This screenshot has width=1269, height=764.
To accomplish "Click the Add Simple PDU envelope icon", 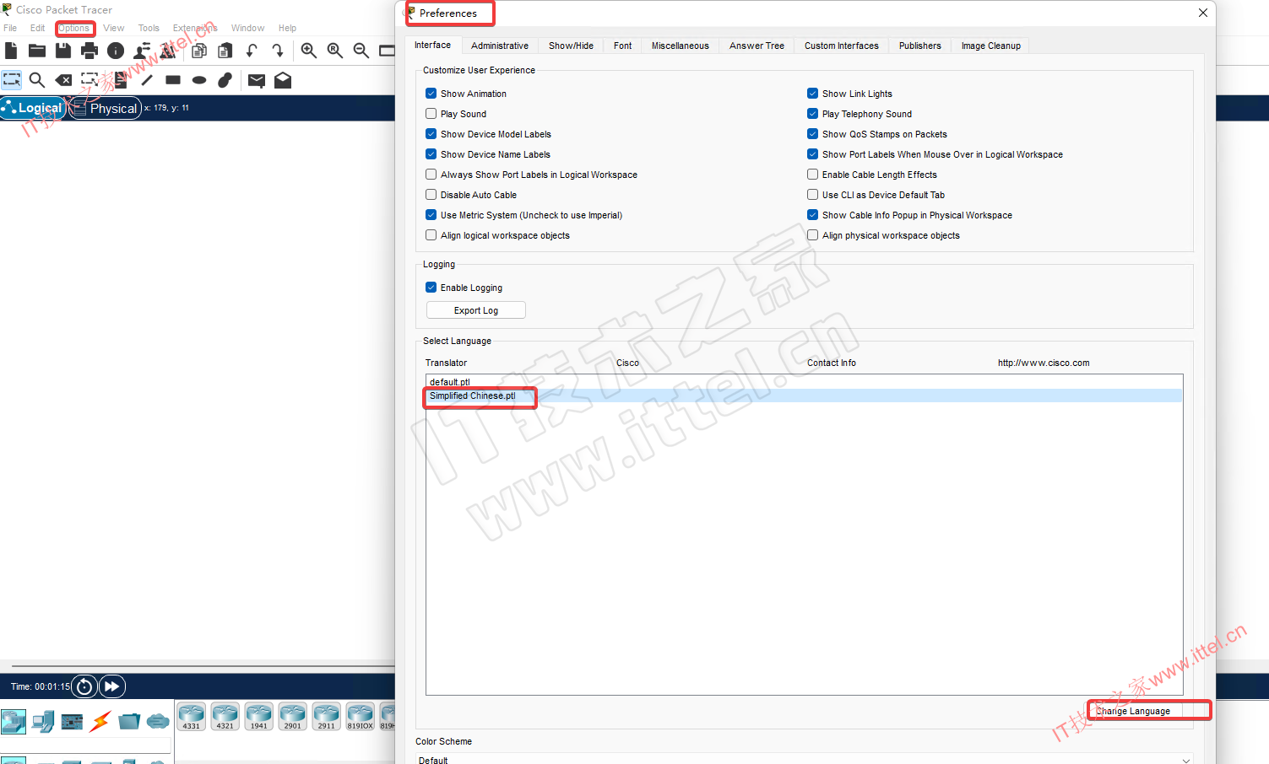I will (x=257, y=80).
